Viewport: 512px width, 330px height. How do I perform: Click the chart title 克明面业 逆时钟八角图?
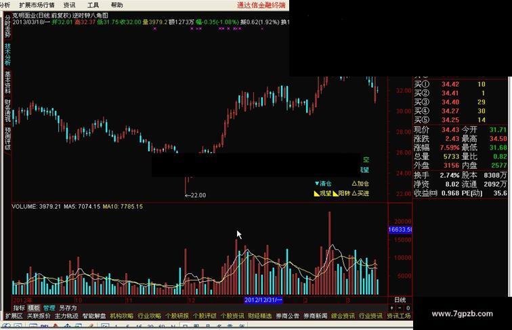point(60,15)
